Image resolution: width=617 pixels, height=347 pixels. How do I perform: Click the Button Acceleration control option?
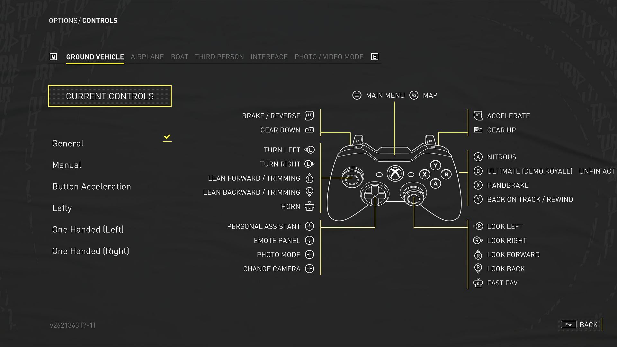point(92,186)
